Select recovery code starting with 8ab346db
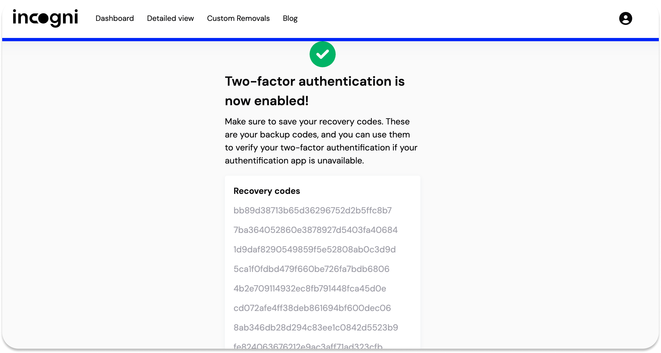Image resolution: width=661 pixels, height=353 pixels. pyautogui.click(x=316, y=328)
